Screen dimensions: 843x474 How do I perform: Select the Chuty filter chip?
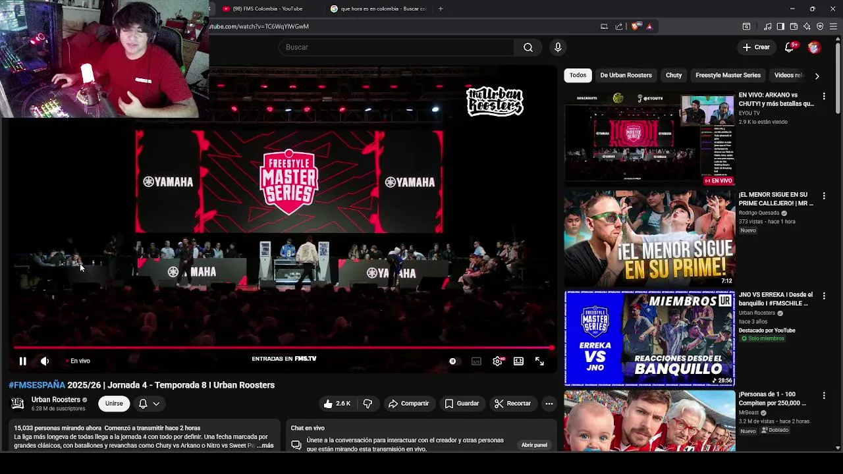[674, 75]
